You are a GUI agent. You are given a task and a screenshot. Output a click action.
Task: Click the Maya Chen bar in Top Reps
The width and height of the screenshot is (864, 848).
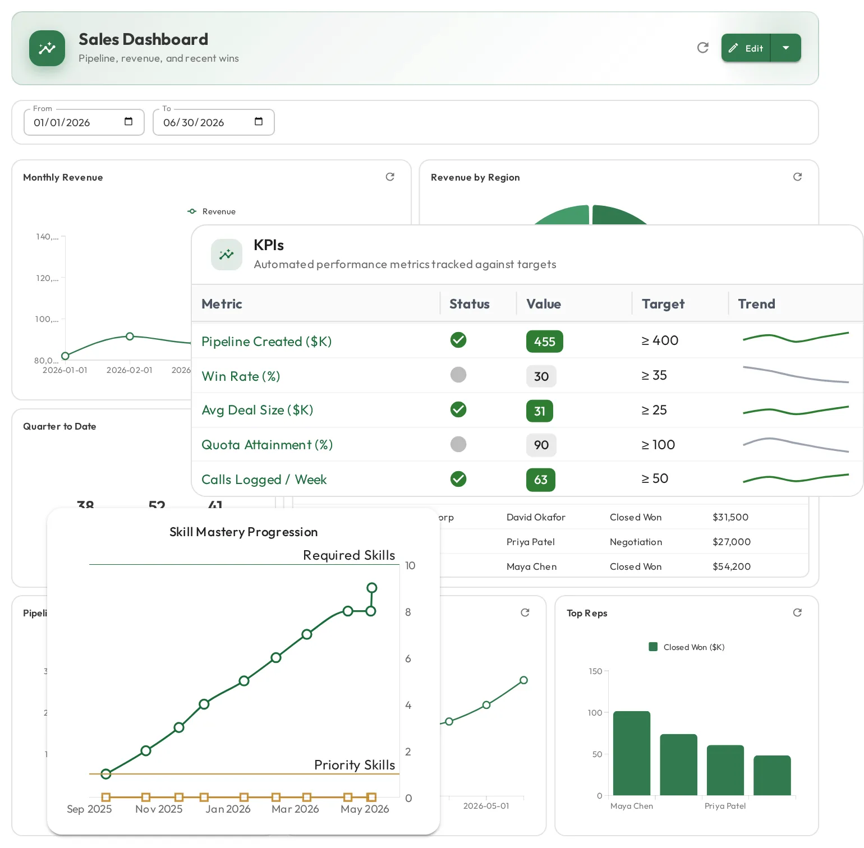(632, 753)
